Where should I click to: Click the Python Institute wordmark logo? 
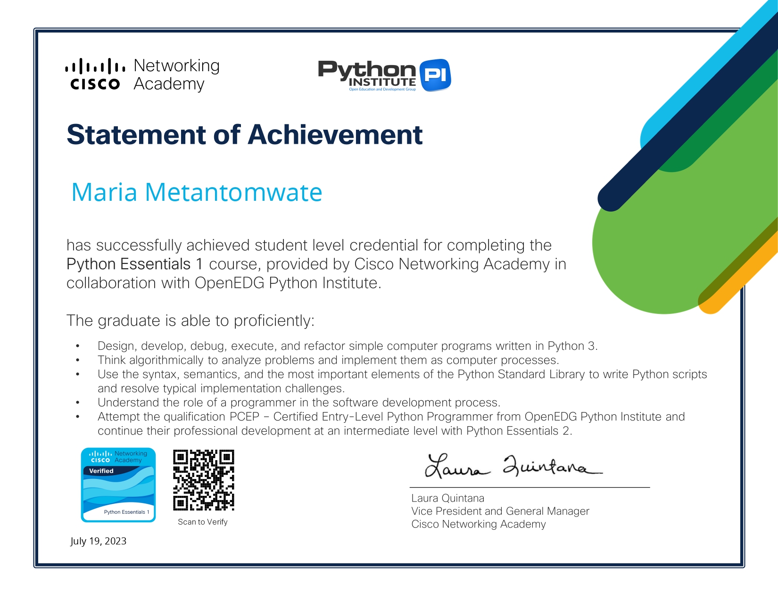click(367, 75)
